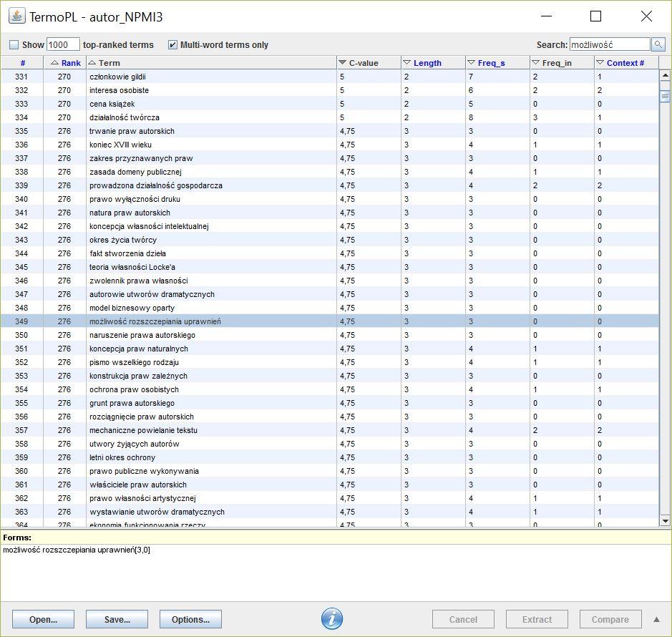This screenshot has height=637, width=672.
Task: Select row 'pismo wszelkiego rodzaju'
Action: coord(330,362)
